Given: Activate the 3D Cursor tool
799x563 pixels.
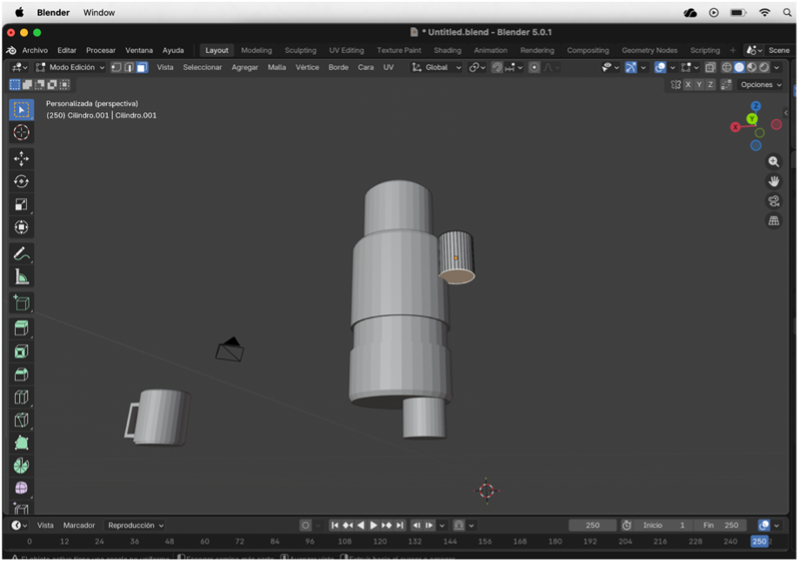Looking at the screenshot, I should [x=22, y=132].
